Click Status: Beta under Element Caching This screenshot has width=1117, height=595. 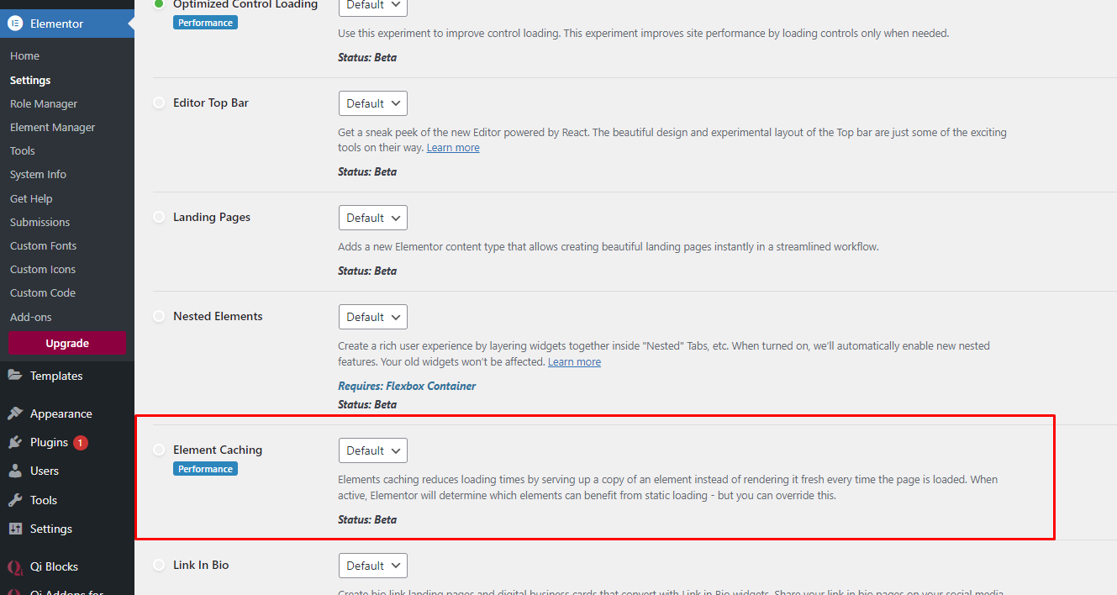(x=367, y=519)
